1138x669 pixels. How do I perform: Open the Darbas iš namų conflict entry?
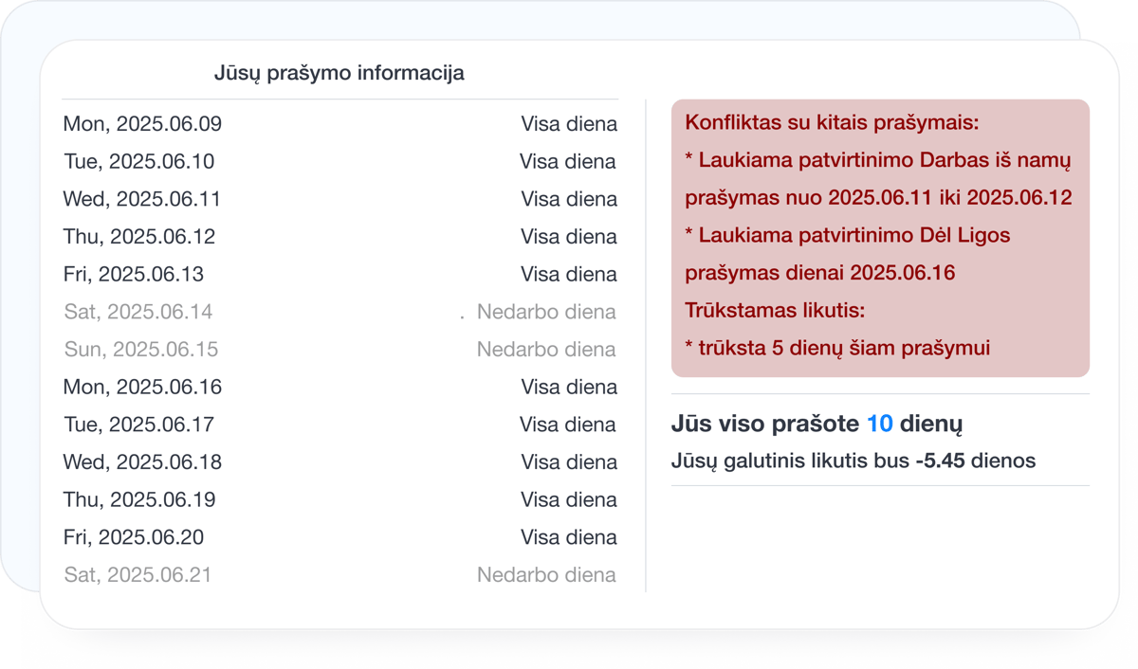877,178
